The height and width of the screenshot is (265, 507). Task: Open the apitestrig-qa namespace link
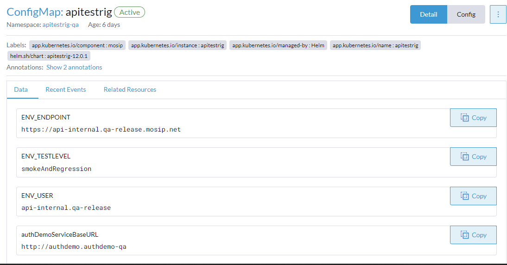pyautogui.click(x=61, y=25)
